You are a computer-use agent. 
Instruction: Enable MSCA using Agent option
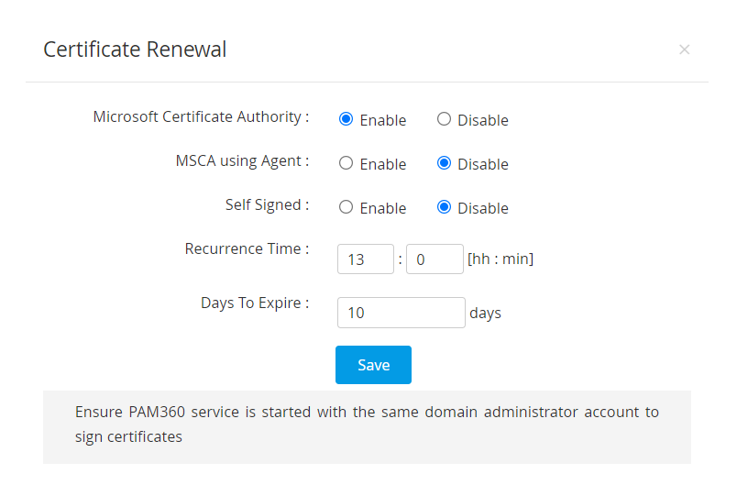[x=346, y=163]
